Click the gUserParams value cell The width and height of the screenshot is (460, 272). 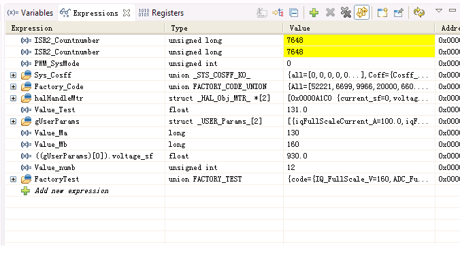pos(359,121)
